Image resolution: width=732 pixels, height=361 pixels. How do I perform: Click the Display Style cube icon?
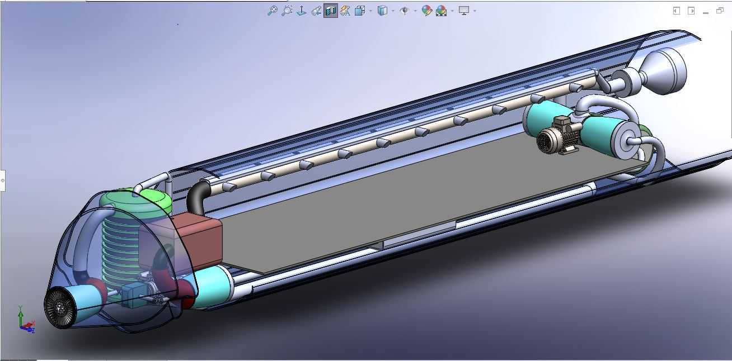[383, 11]
